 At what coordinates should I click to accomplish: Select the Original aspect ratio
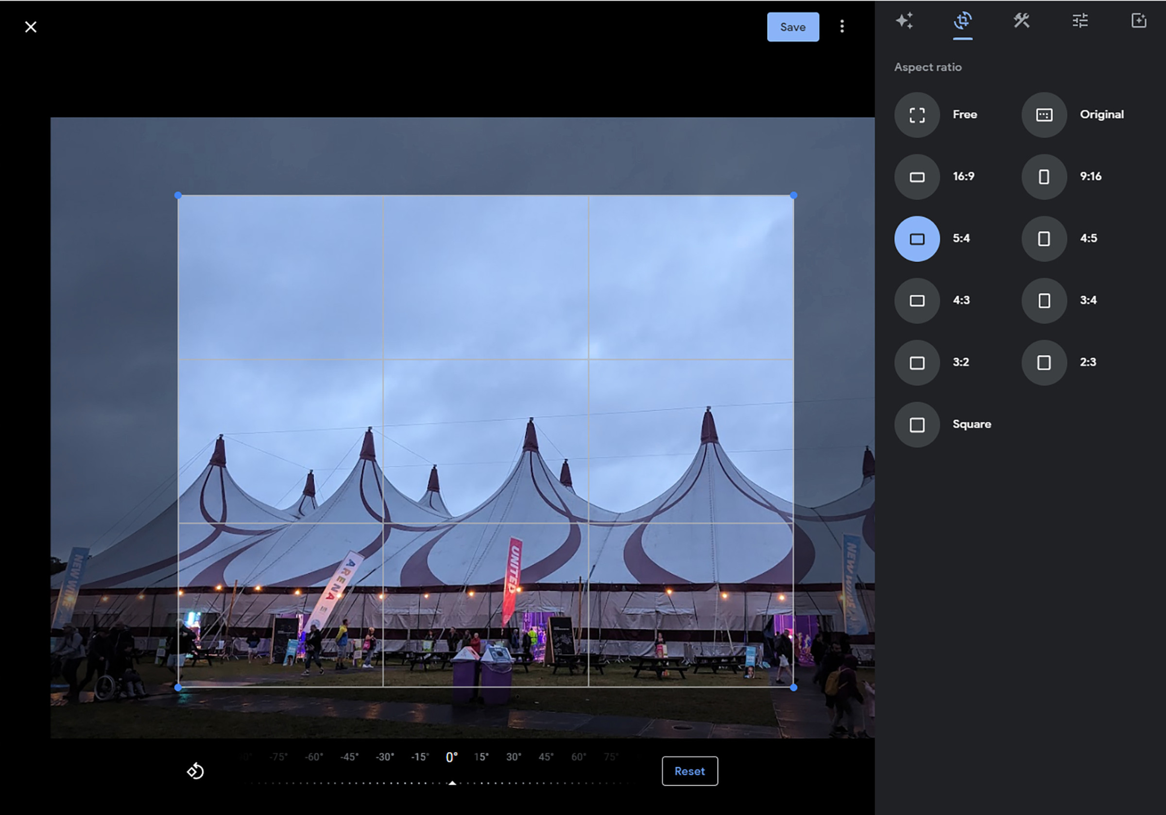1044,115
